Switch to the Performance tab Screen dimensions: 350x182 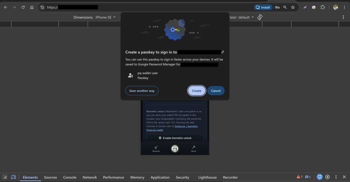113,177
